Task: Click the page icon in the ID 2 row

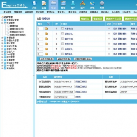Action: 47,39
